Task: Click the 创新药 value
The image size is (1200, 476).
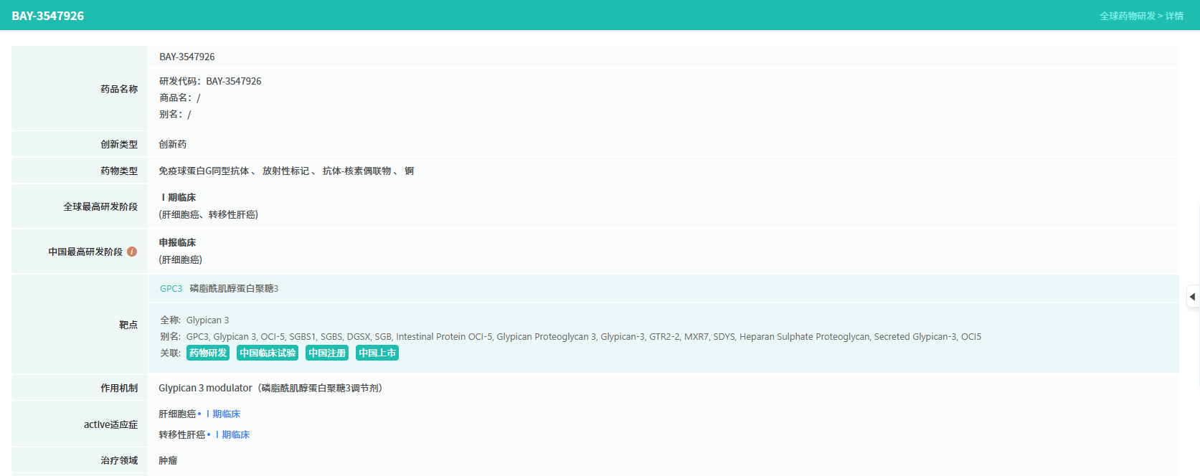Action: pyautogui.click(x=173, y=144)
